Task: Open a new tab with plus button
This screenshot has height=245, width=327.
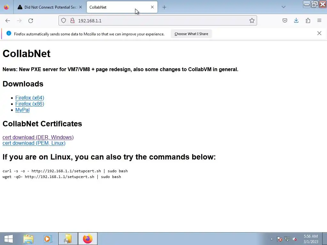Action: [x=164, y=7]
